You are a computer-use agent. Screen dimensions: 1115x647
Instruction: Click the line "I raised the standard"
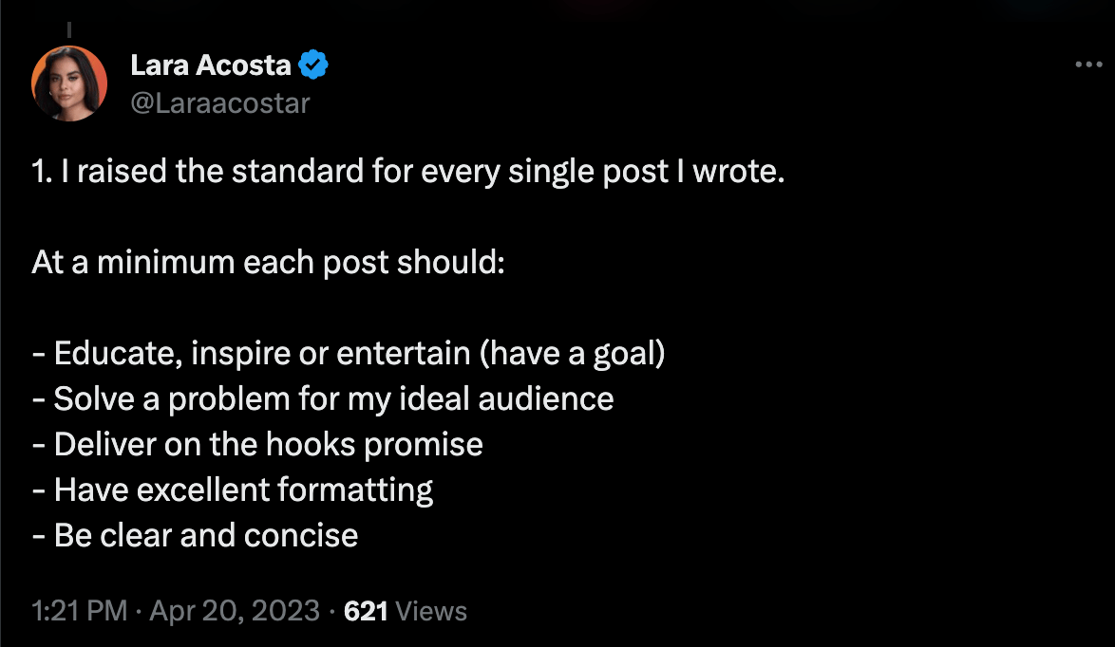pos(408,171)
